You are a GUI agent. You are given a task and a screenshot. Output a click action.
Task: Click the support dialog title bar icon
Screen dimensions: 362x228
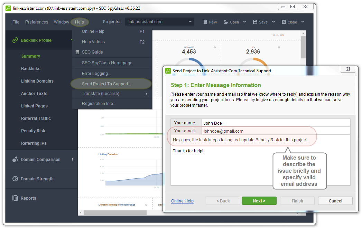click(x=168, y=71)
